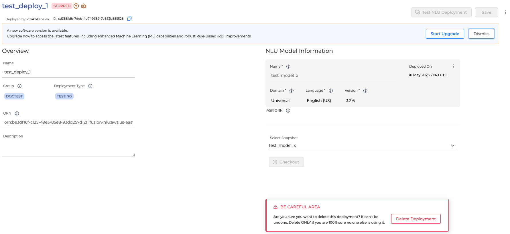Click the deployment Name input field
510x234 pixels.
tap(68, 72)
